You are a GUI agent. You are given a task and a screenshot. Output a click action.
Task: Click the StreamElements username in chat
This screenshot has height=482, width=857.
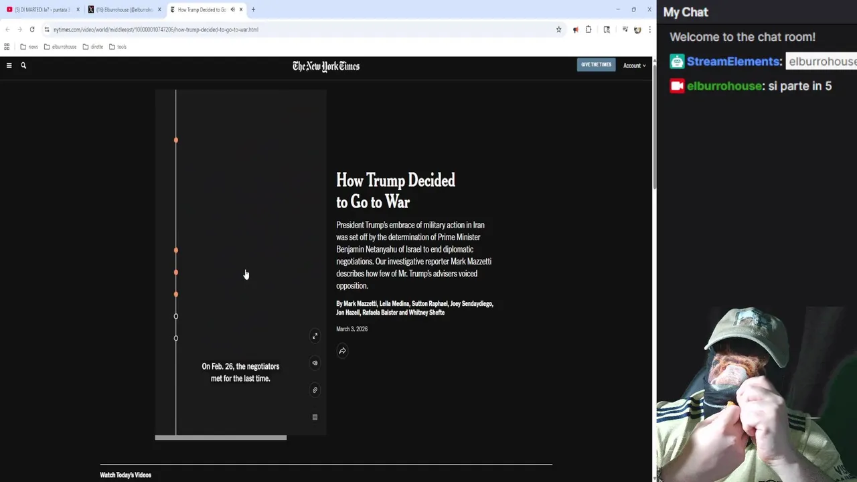[734, 61]
